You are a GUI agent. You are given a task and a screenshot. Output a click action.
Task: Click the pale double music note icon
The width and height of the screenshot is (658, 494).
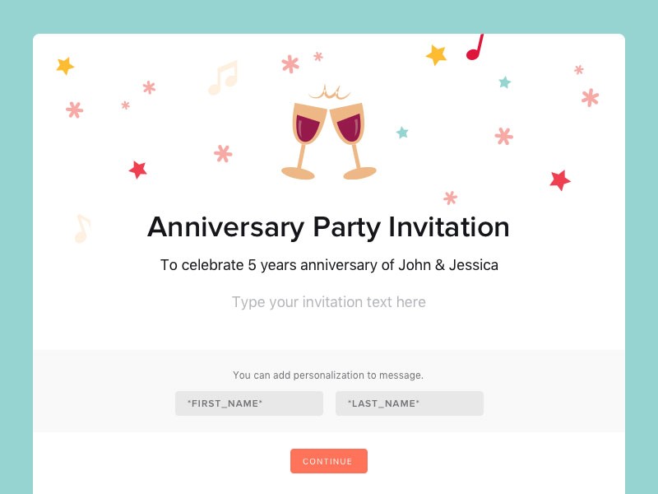coord(223,77)
